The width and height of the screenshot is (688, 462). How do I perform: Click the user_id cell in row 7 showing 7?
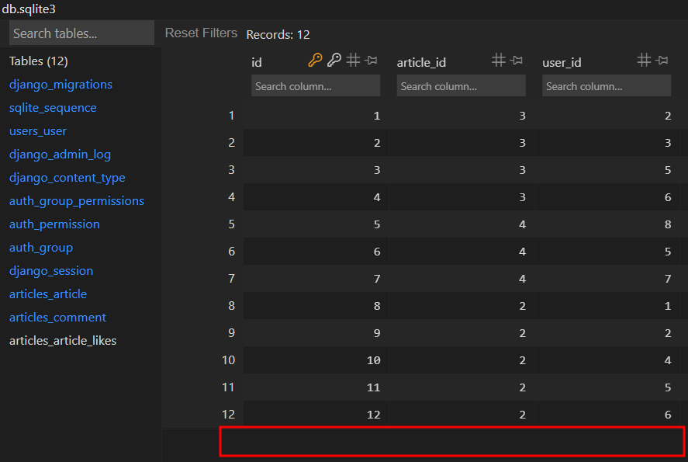click(607, 279)
